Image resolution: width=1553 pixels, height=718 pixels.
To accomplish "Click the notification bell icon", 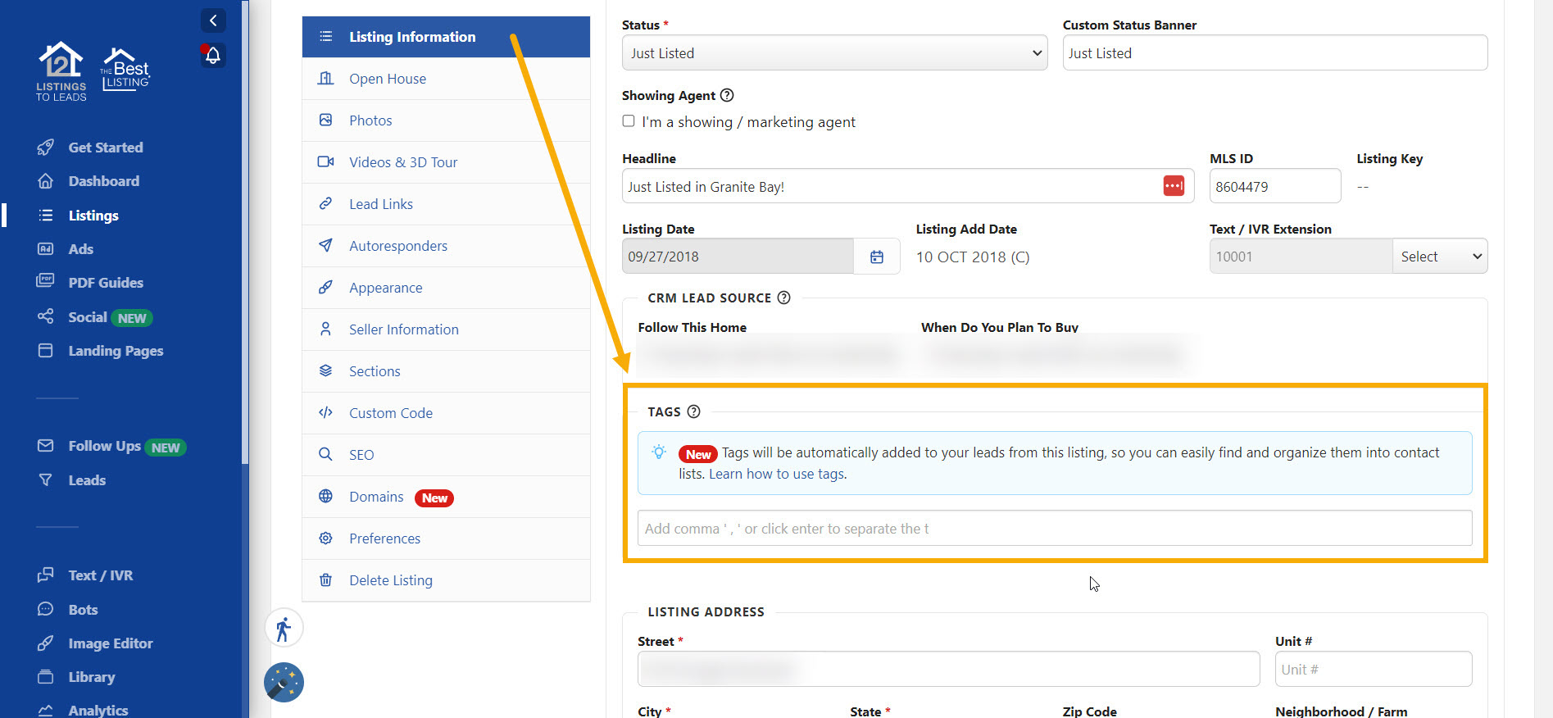I will point(213,56).
